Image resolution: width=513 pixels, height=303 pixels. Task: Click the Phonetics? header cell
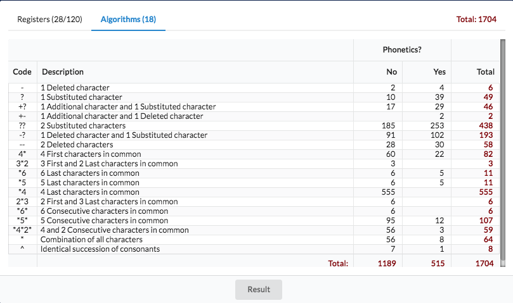click(402, 49)
